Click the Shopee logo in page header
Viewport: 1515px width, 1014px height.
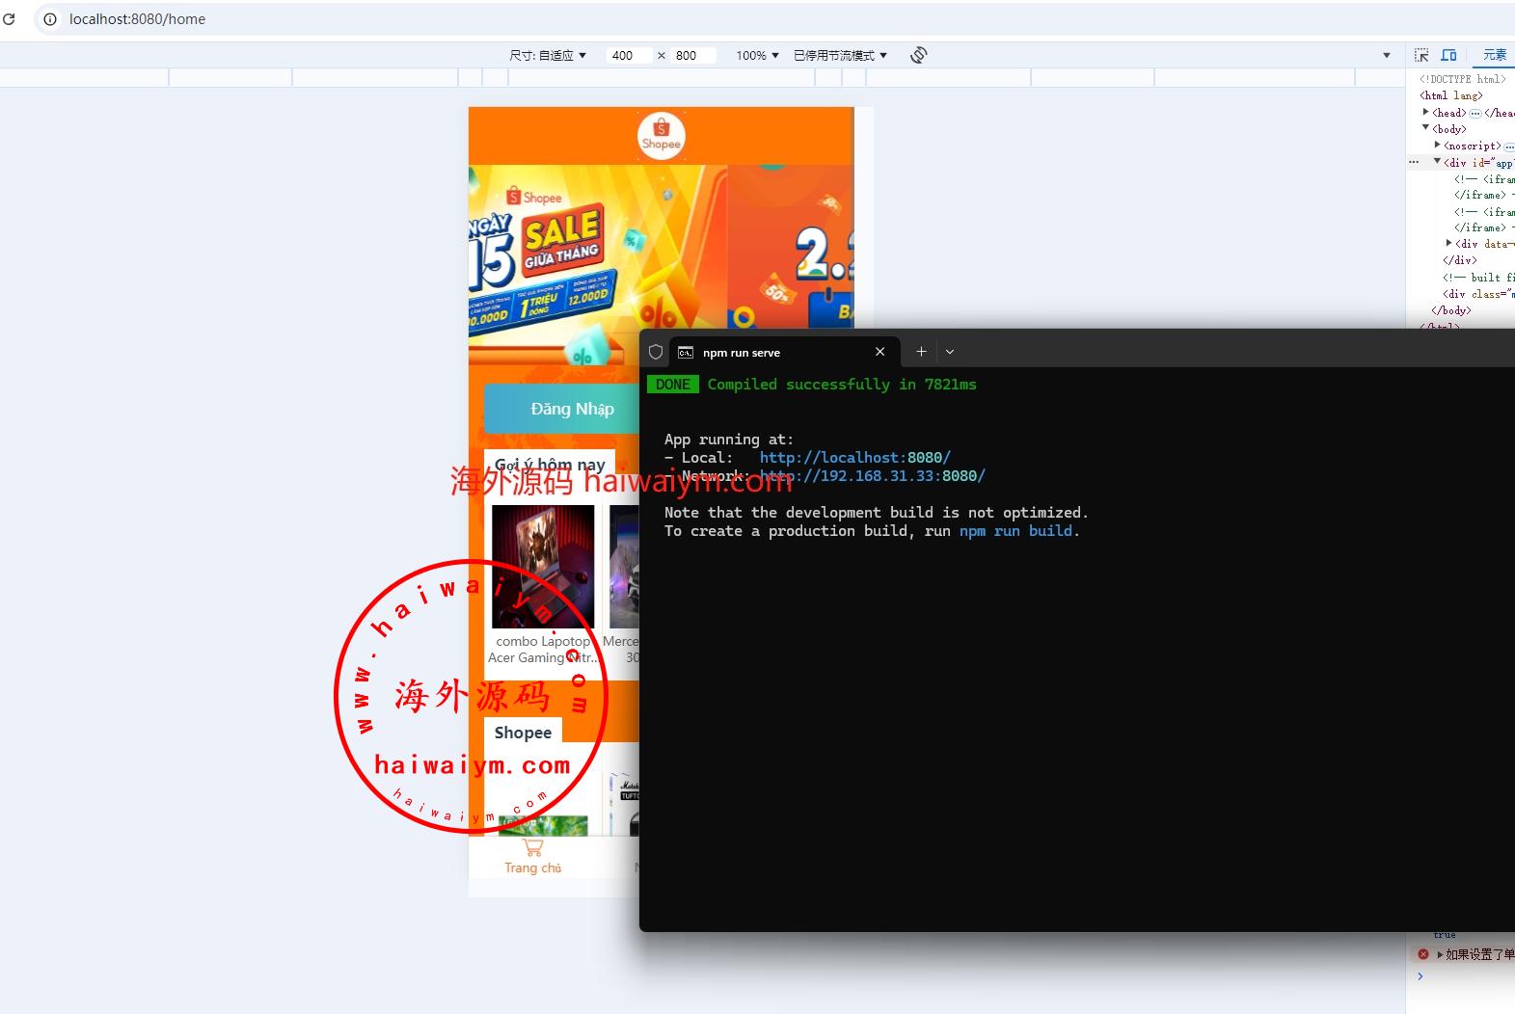click(661, 135)
